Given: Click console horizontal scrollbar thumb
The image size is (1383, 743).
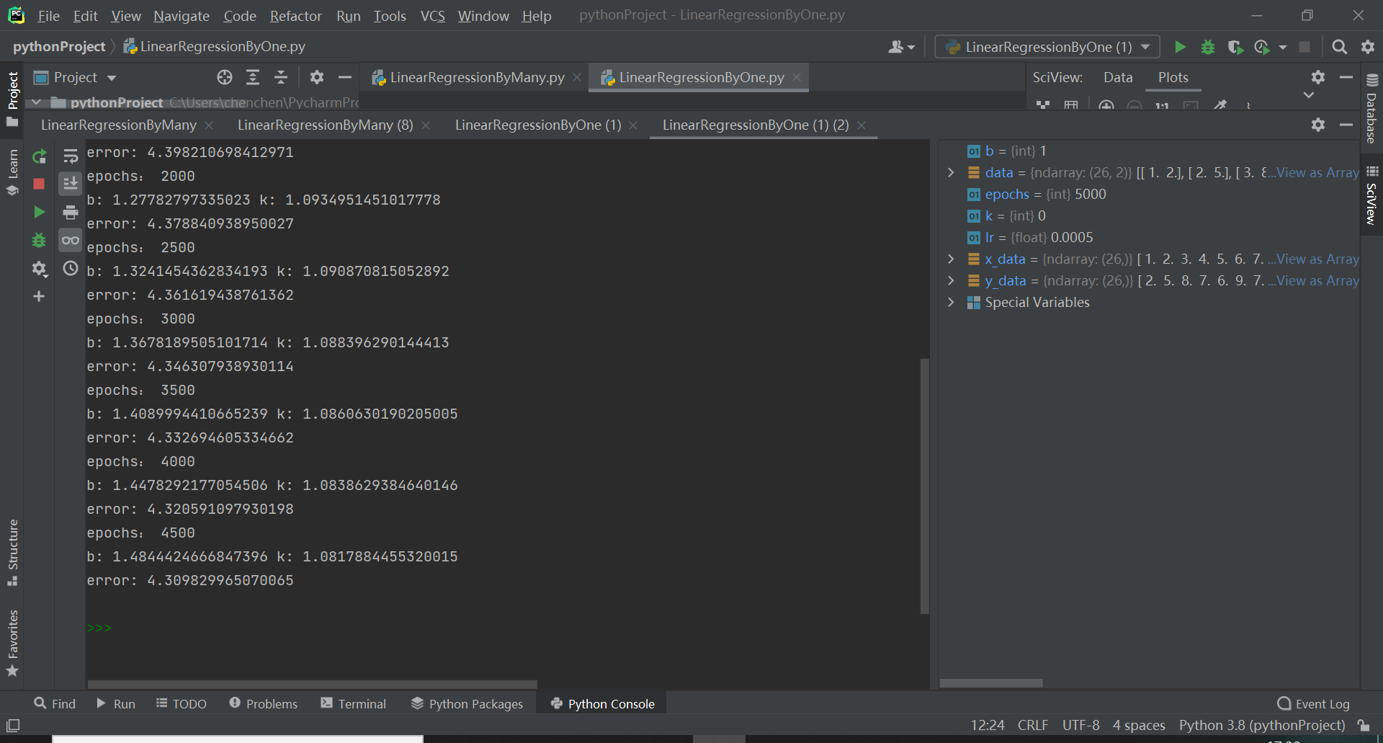Looking at the screenshot, I should click(x=313, y=684).
